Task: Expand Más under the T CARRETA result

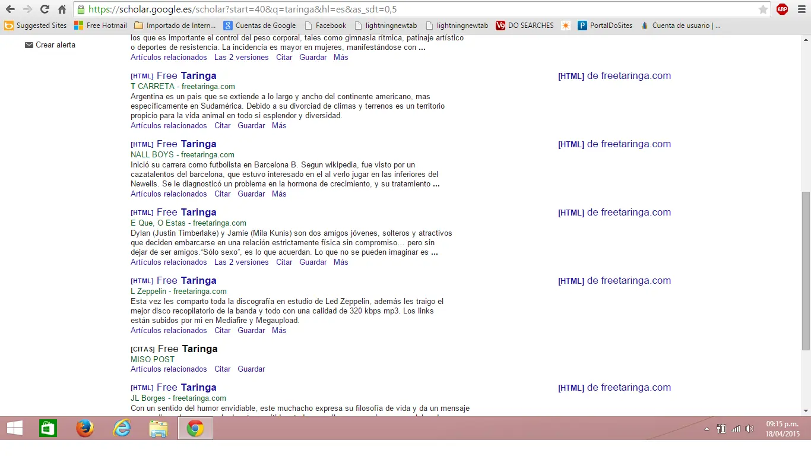Action: pos(279,125)
